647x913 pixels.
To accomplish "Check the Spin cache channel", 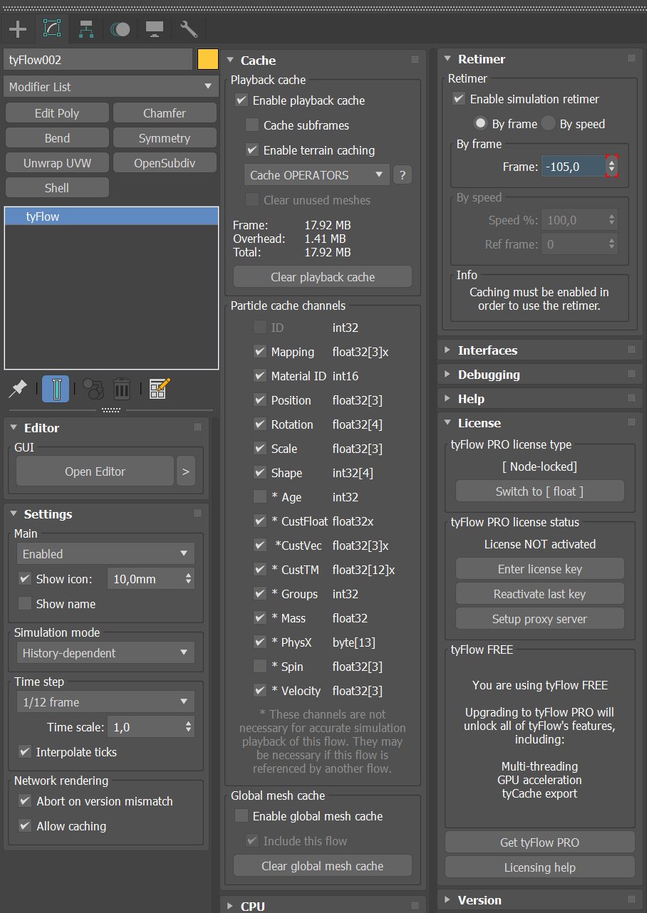I will 260,667.
